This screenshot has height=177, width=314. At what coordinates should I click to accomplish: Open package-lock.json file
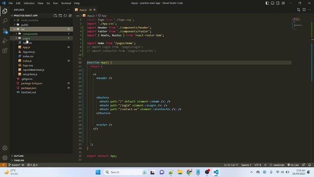(x=31, y=83)
